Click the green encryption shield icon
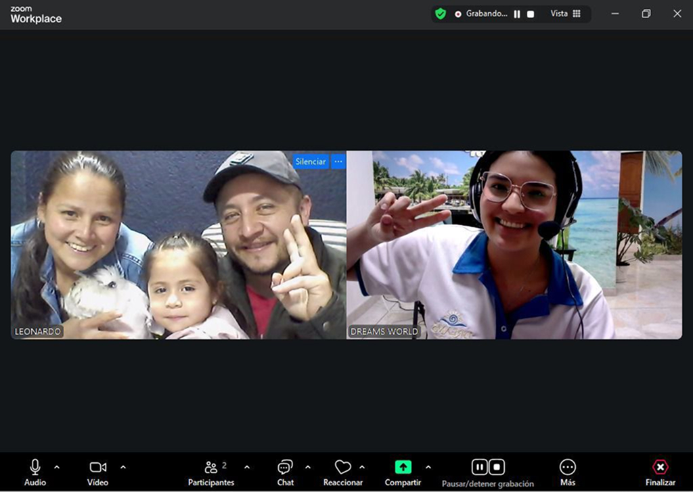 [x=441, y=14]
